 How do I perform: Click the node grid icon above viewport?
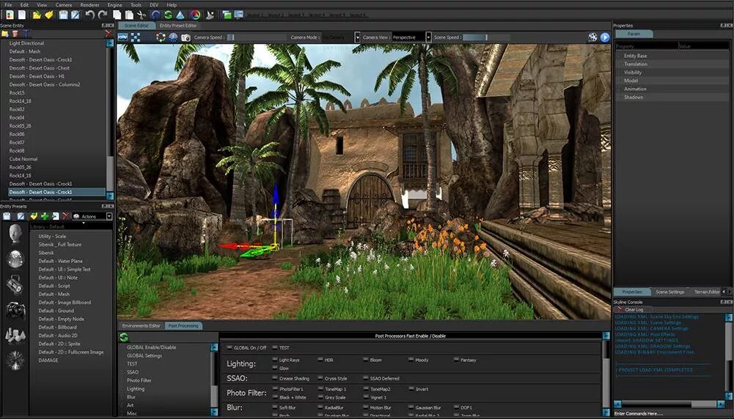(135, 37)
